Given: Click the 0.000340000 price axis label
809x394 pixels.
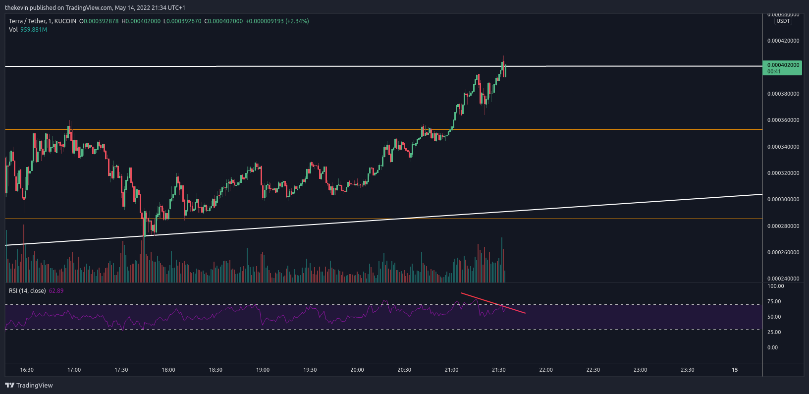Looking at the screenshot, I should (x=783, y=147).
